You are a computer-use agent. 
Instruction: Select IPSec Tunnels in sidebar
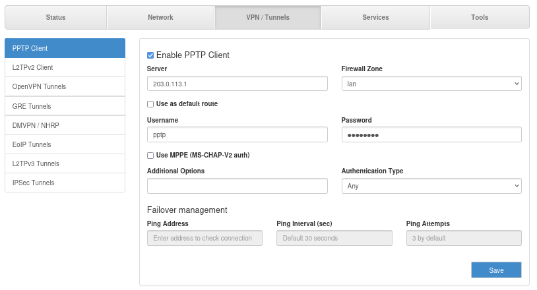(x=65, y=183)
